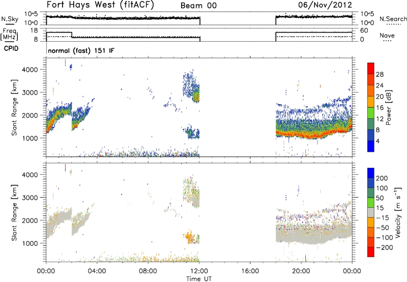
Task: Click the '50' label on Velocity colorbar
Action: point(380,198)
